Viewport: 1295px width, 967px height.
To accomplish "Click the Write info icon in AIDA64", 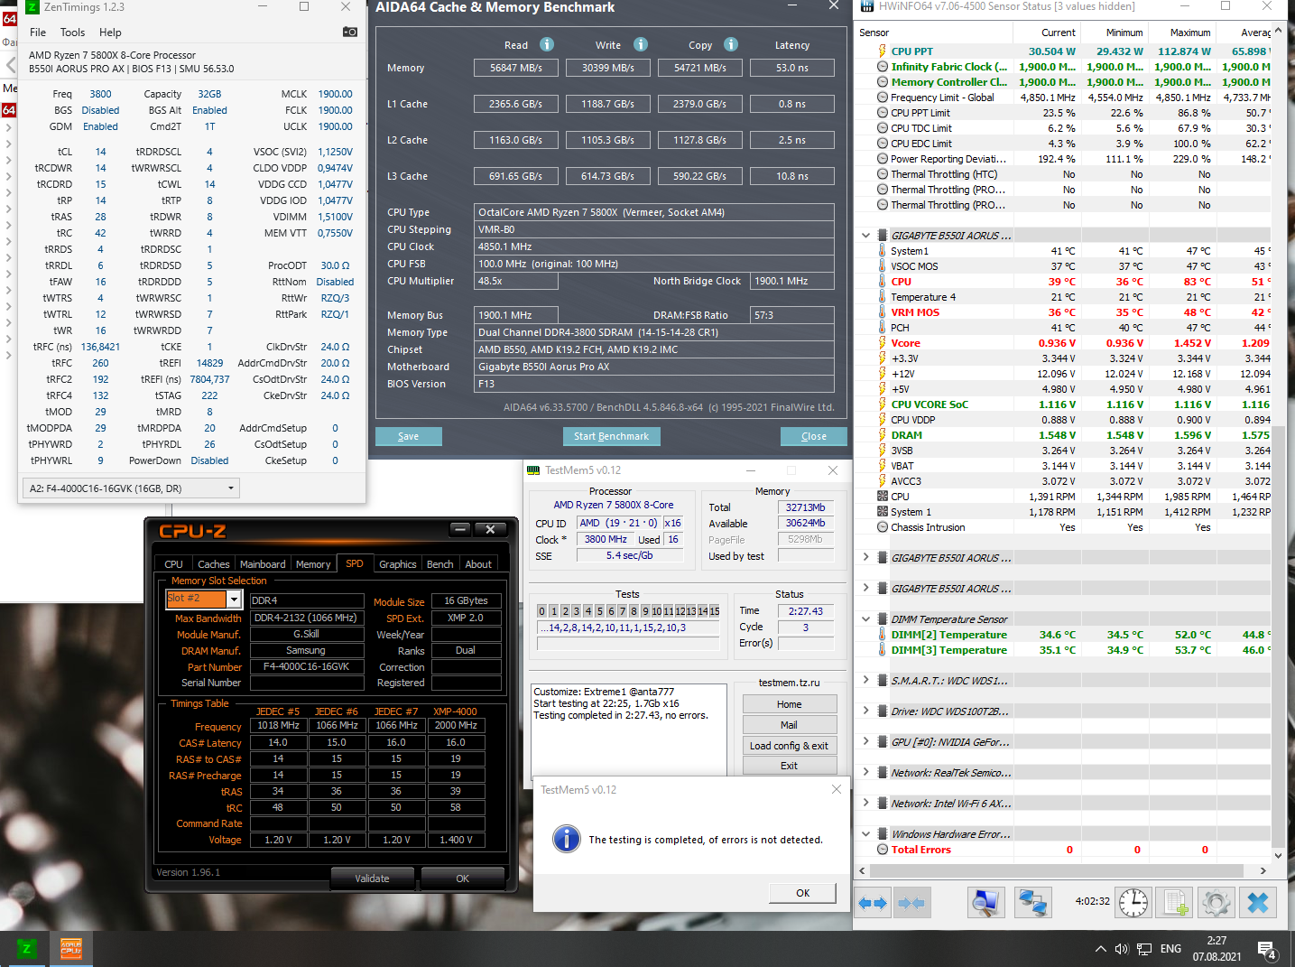I will [x=641, y=44].
